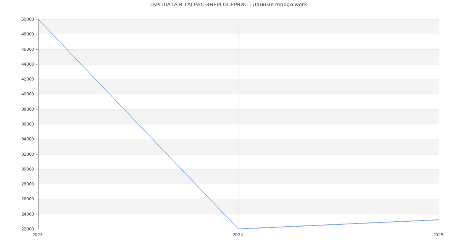Click the y-axis label 40000

coord(28,94)
